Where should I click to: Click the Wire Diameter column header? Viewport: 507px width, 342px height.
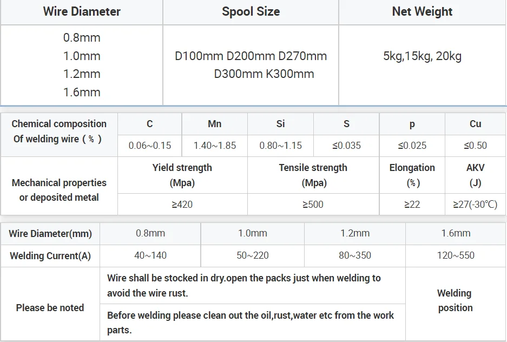pyautogui.click(x=82, y=12)
